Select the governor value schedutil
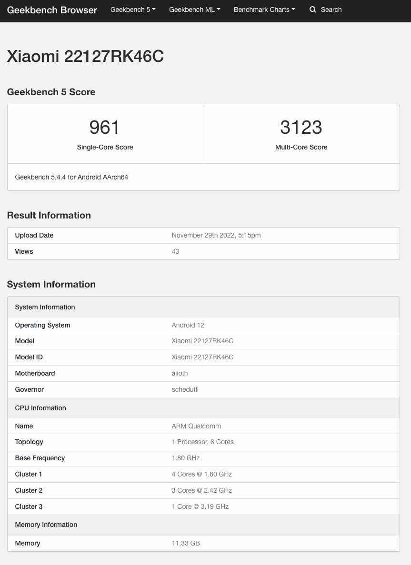 185,389
